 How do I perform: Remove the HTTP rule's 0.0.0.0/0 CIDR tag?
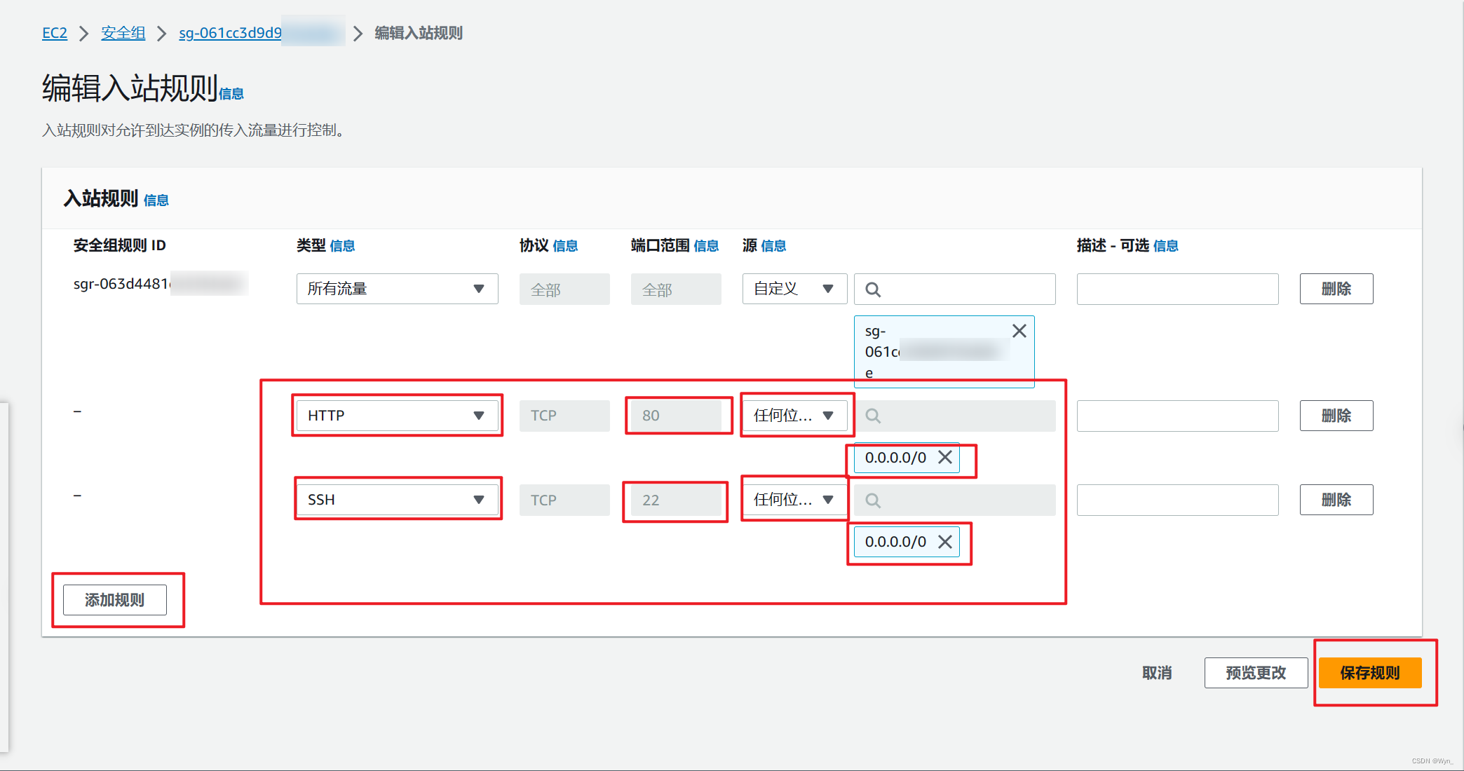point(945,458)
